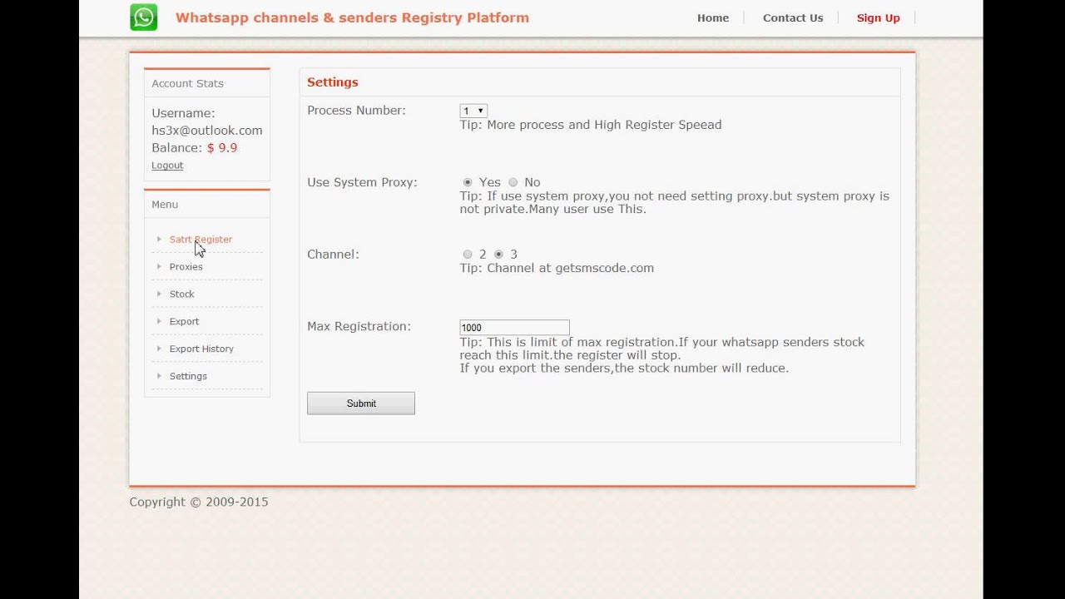Click the Settings panel heading
The width and height of the screenshot is (1065, 599).
[333, 82]
